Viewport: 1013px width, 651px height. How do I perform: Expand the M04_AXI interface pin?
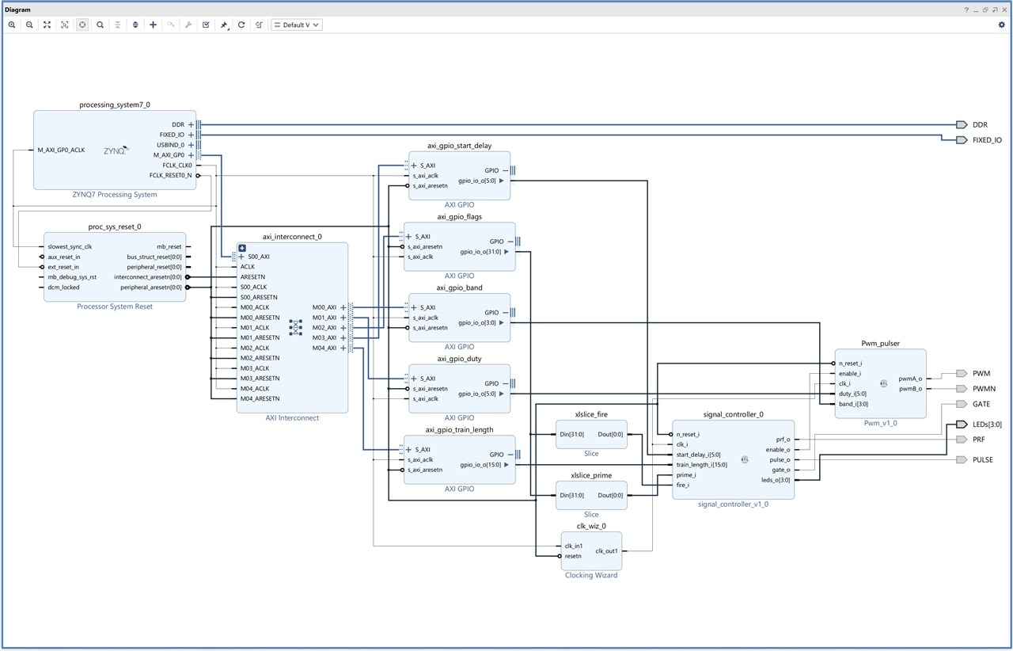pyautogui.click(x=343, y=348)
